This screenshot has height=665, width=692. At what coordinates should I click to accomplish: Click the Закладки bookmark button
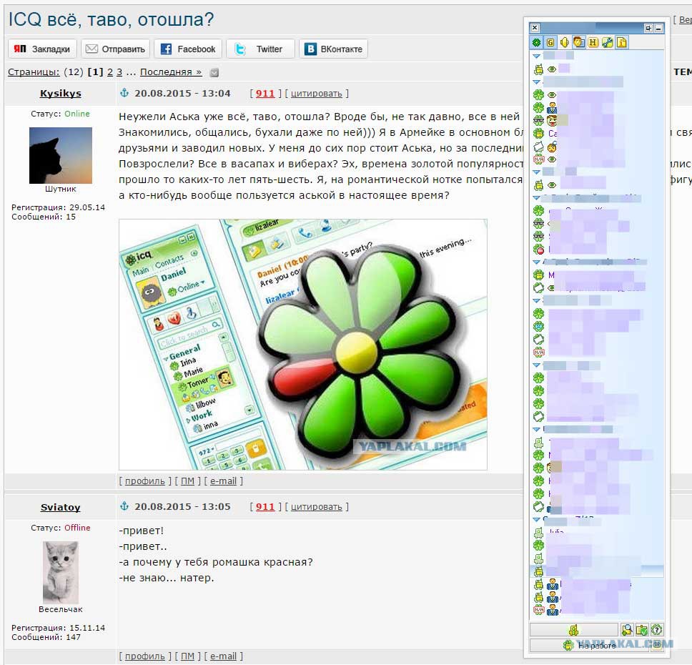pyautogui.click(x=42, y=49)
